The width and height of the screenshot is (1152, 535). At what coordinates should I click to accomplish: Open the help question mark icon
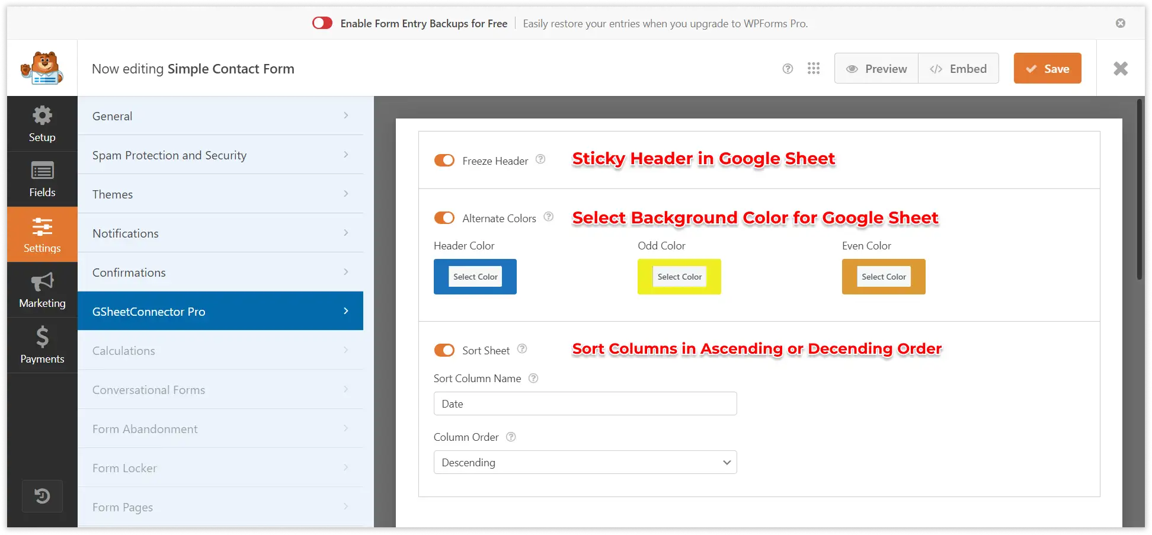[x=788, y=68]
